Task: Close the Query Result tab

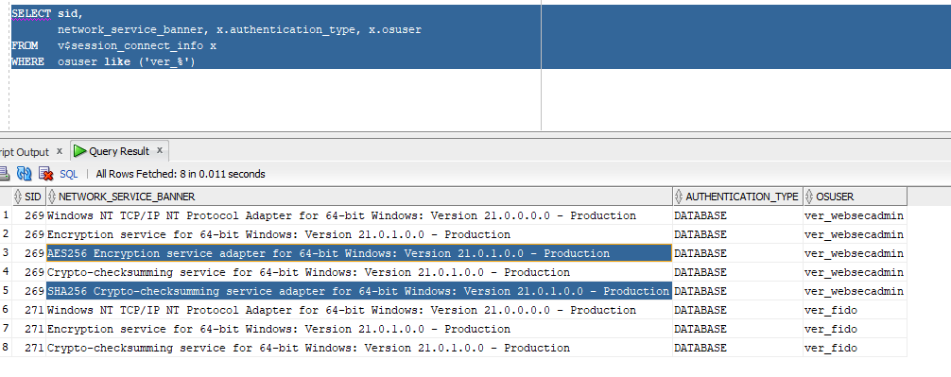Action: [x=160, y=150]
